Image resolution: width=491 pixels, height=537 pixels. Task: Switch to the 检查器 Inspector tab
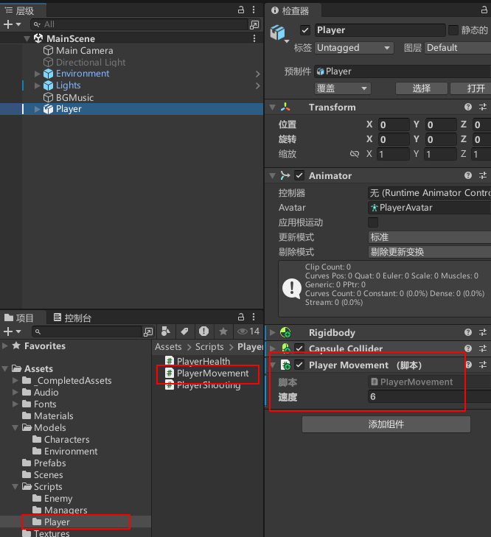tap(290, 11)
